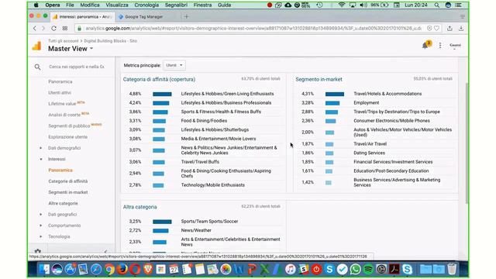The height and width of the screenshot is (279, 496).
Task: Click the Sports/Team Sports/Soccer bar
Action: [x=162, y=222]
